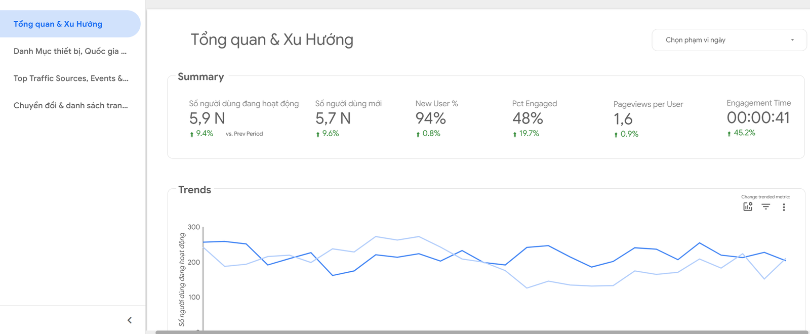Go to Top Traffic Sources, Events page
This screenshot has height=334, width=810.
(70, 78)
